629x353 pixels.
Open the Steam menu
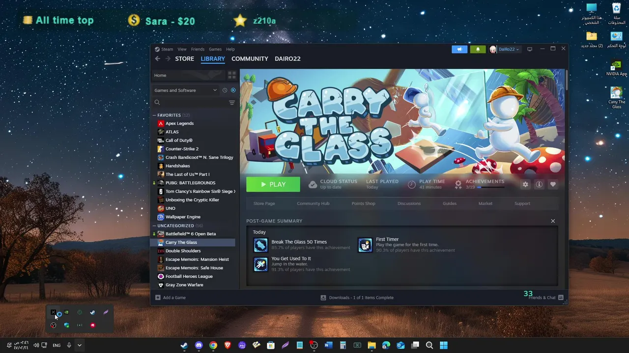167,49
